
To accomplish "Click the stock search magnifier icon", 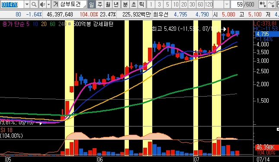I will pyautogui.click(x=34, y=4).
